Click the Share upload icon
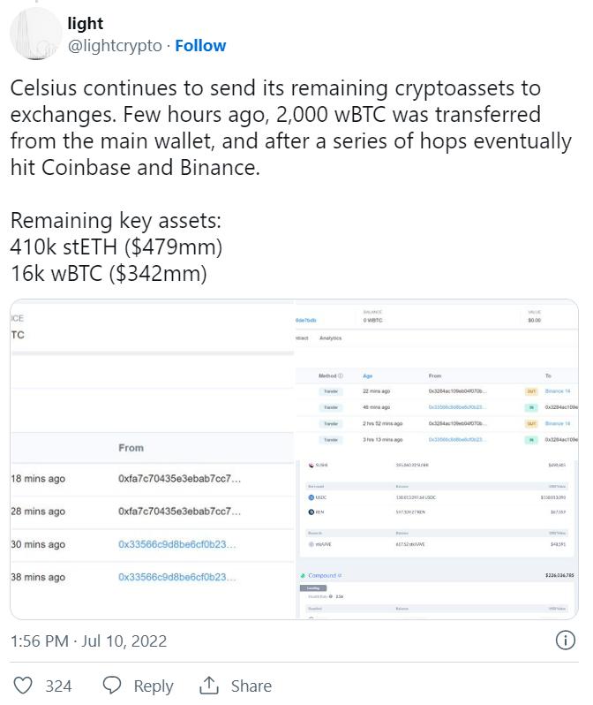 tap(209, 686)
